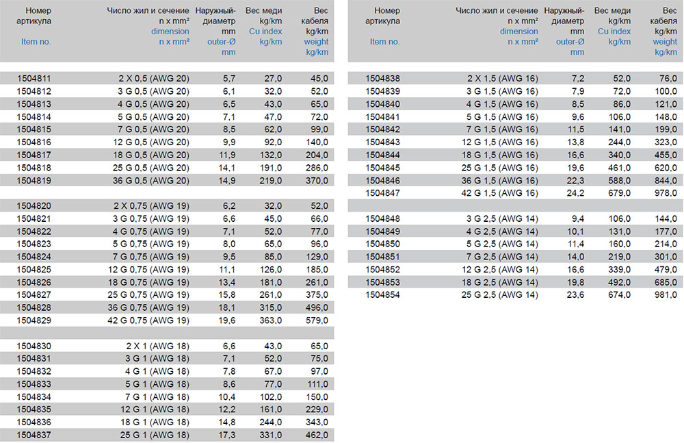
Task: Select dimension 25 G 0,75 (AWG 19)
Action: (148, 295)
